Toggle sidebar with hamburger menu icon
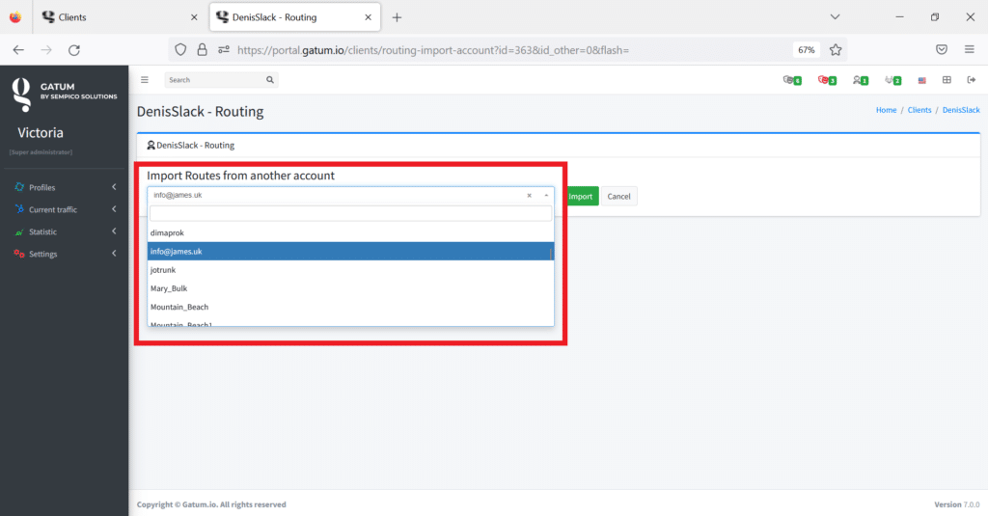 [x=145, y=80]
